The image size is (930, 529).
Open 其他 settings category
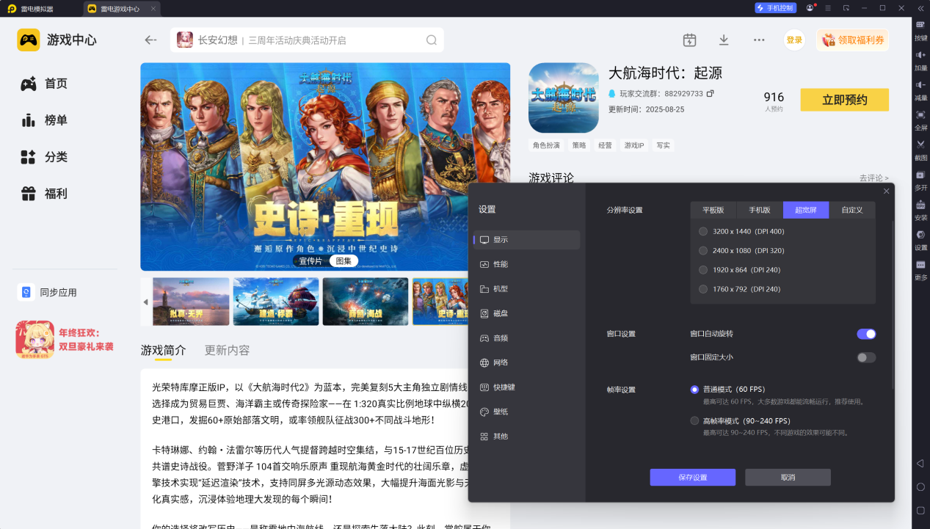point(526,437)
